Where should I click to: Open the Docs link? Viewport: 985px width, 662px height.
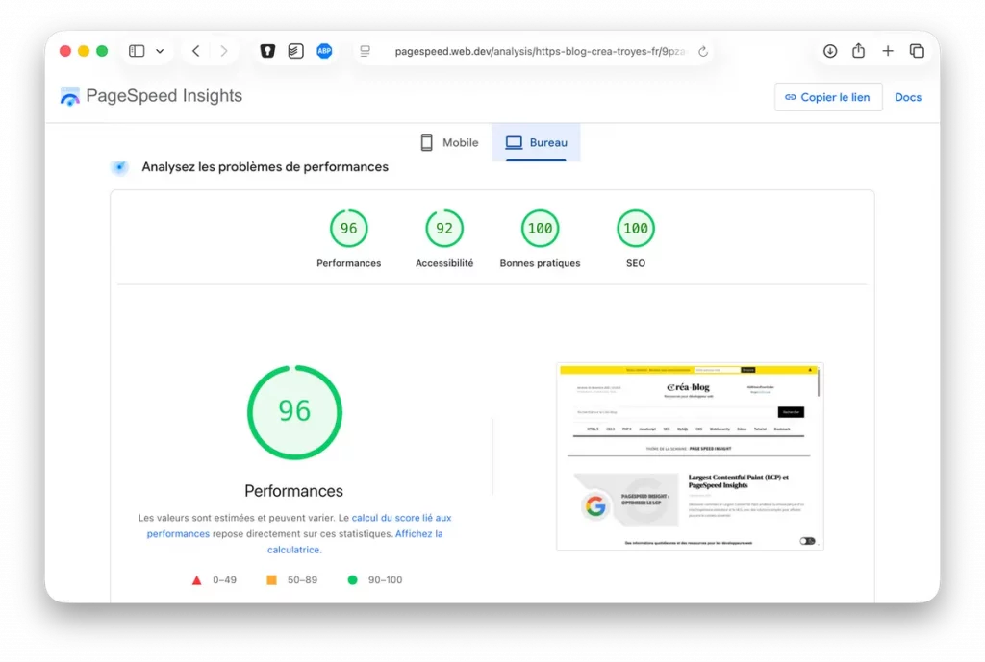tap(908, 97)
